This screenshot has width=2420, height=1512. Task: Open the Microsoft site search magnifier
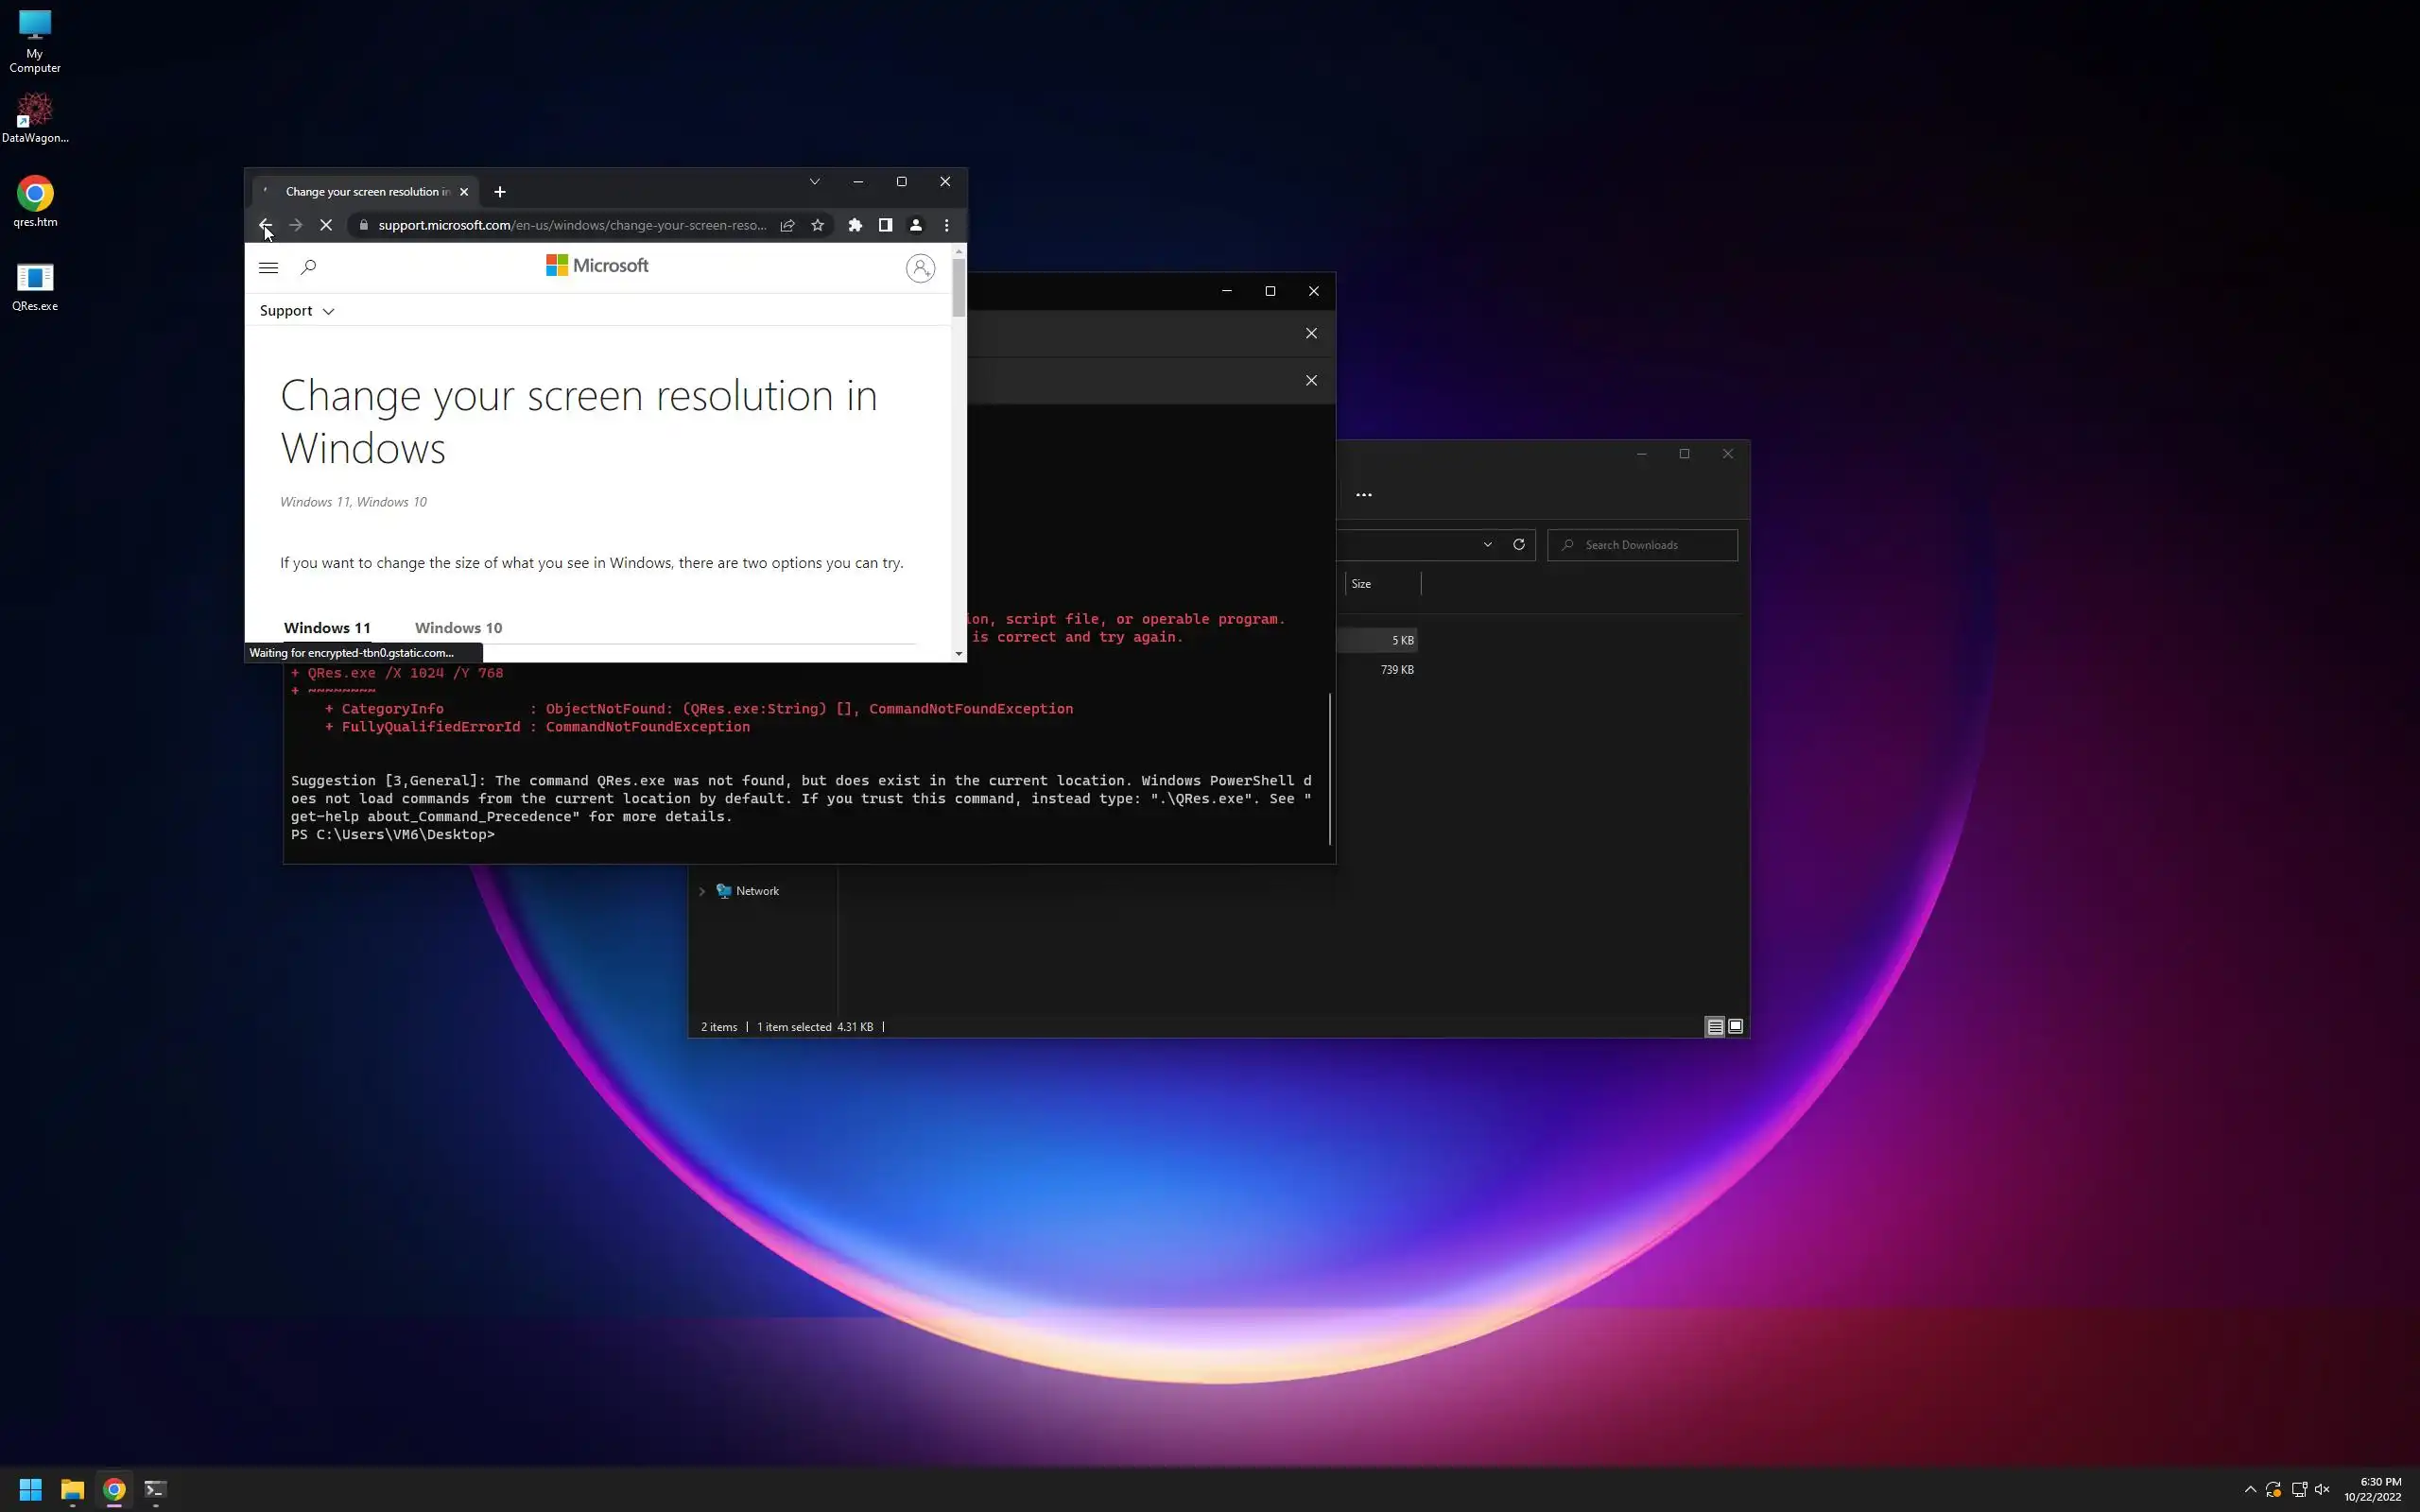(x=308, y=267)
